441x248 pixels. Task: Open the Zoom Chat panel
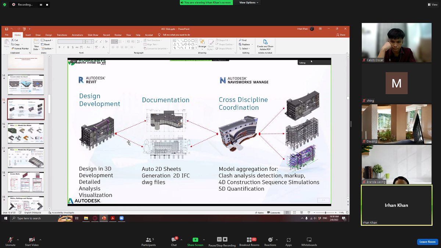[x=174, y=241]
